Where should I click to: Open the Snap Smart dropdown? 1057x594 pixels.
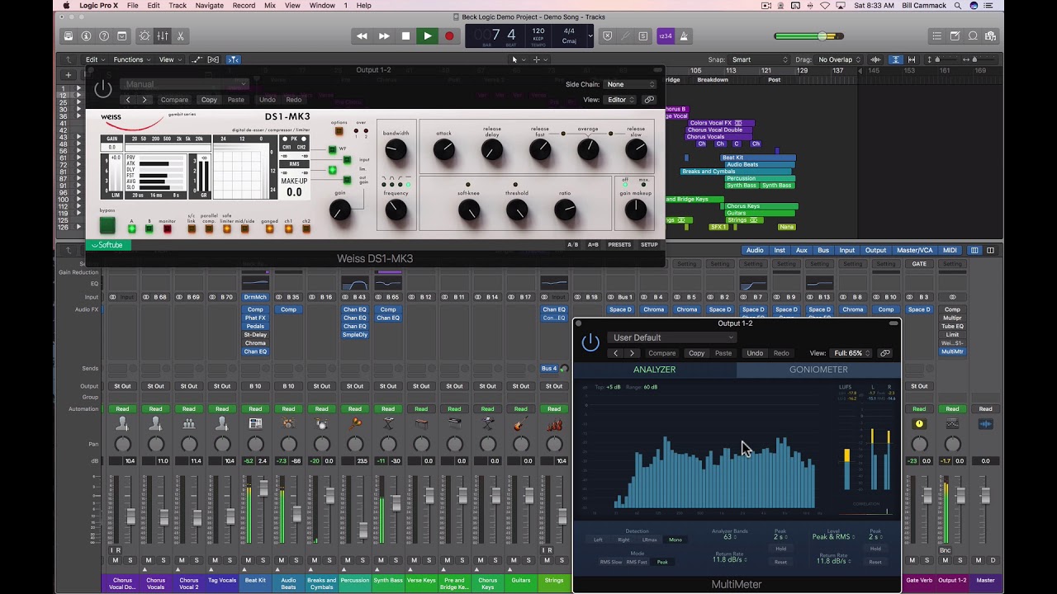coord(760,59)
